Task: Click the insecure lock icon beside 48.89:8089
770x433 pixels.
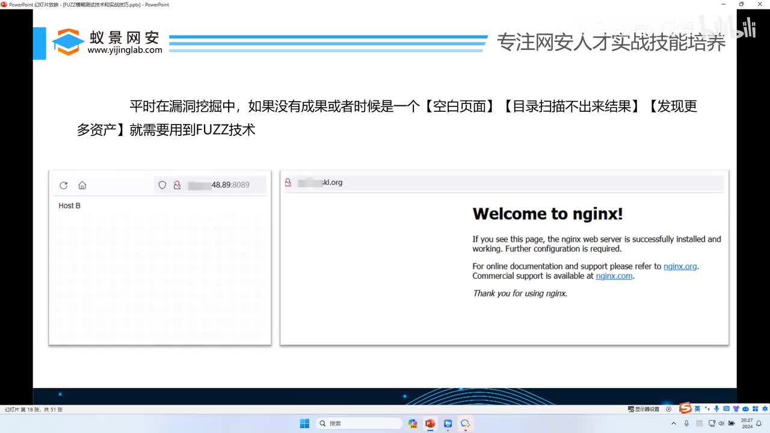Action: click(177, 185)
